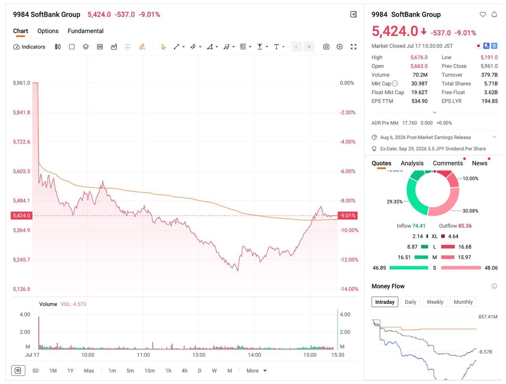Image resolution: width=506 pixels, height=384 pixels.
Task: Open channel tool dropdown arrow
Action: point(200,47)
